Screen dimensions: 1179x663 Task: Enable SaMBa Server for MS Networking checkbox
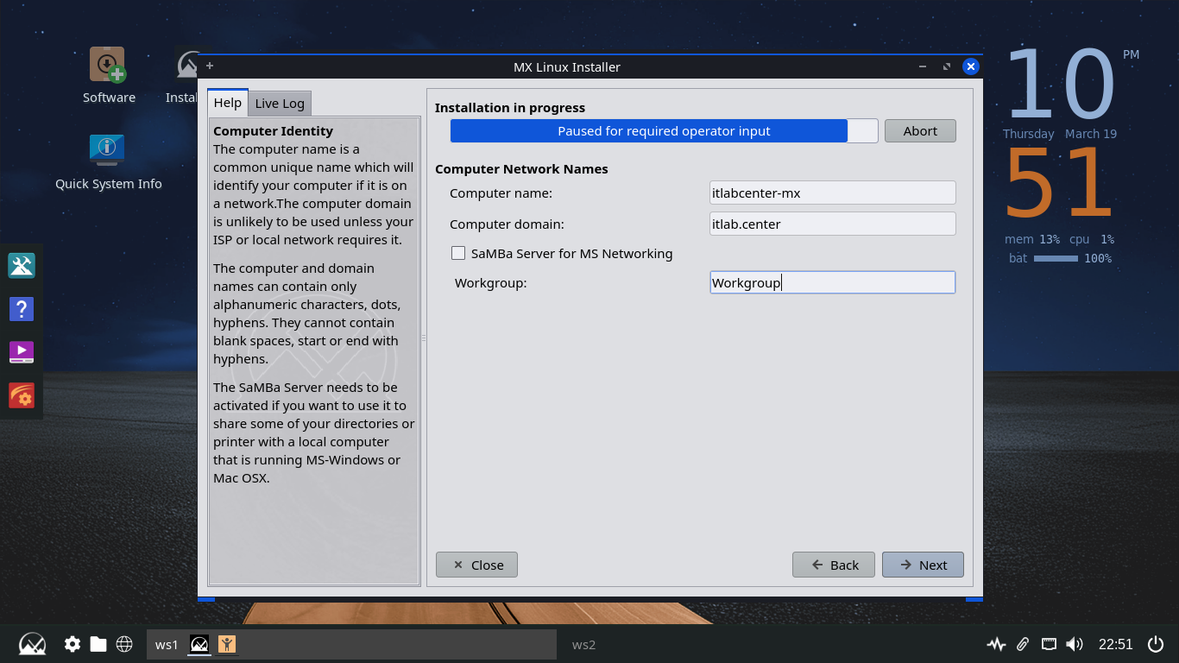click(458, 254)
